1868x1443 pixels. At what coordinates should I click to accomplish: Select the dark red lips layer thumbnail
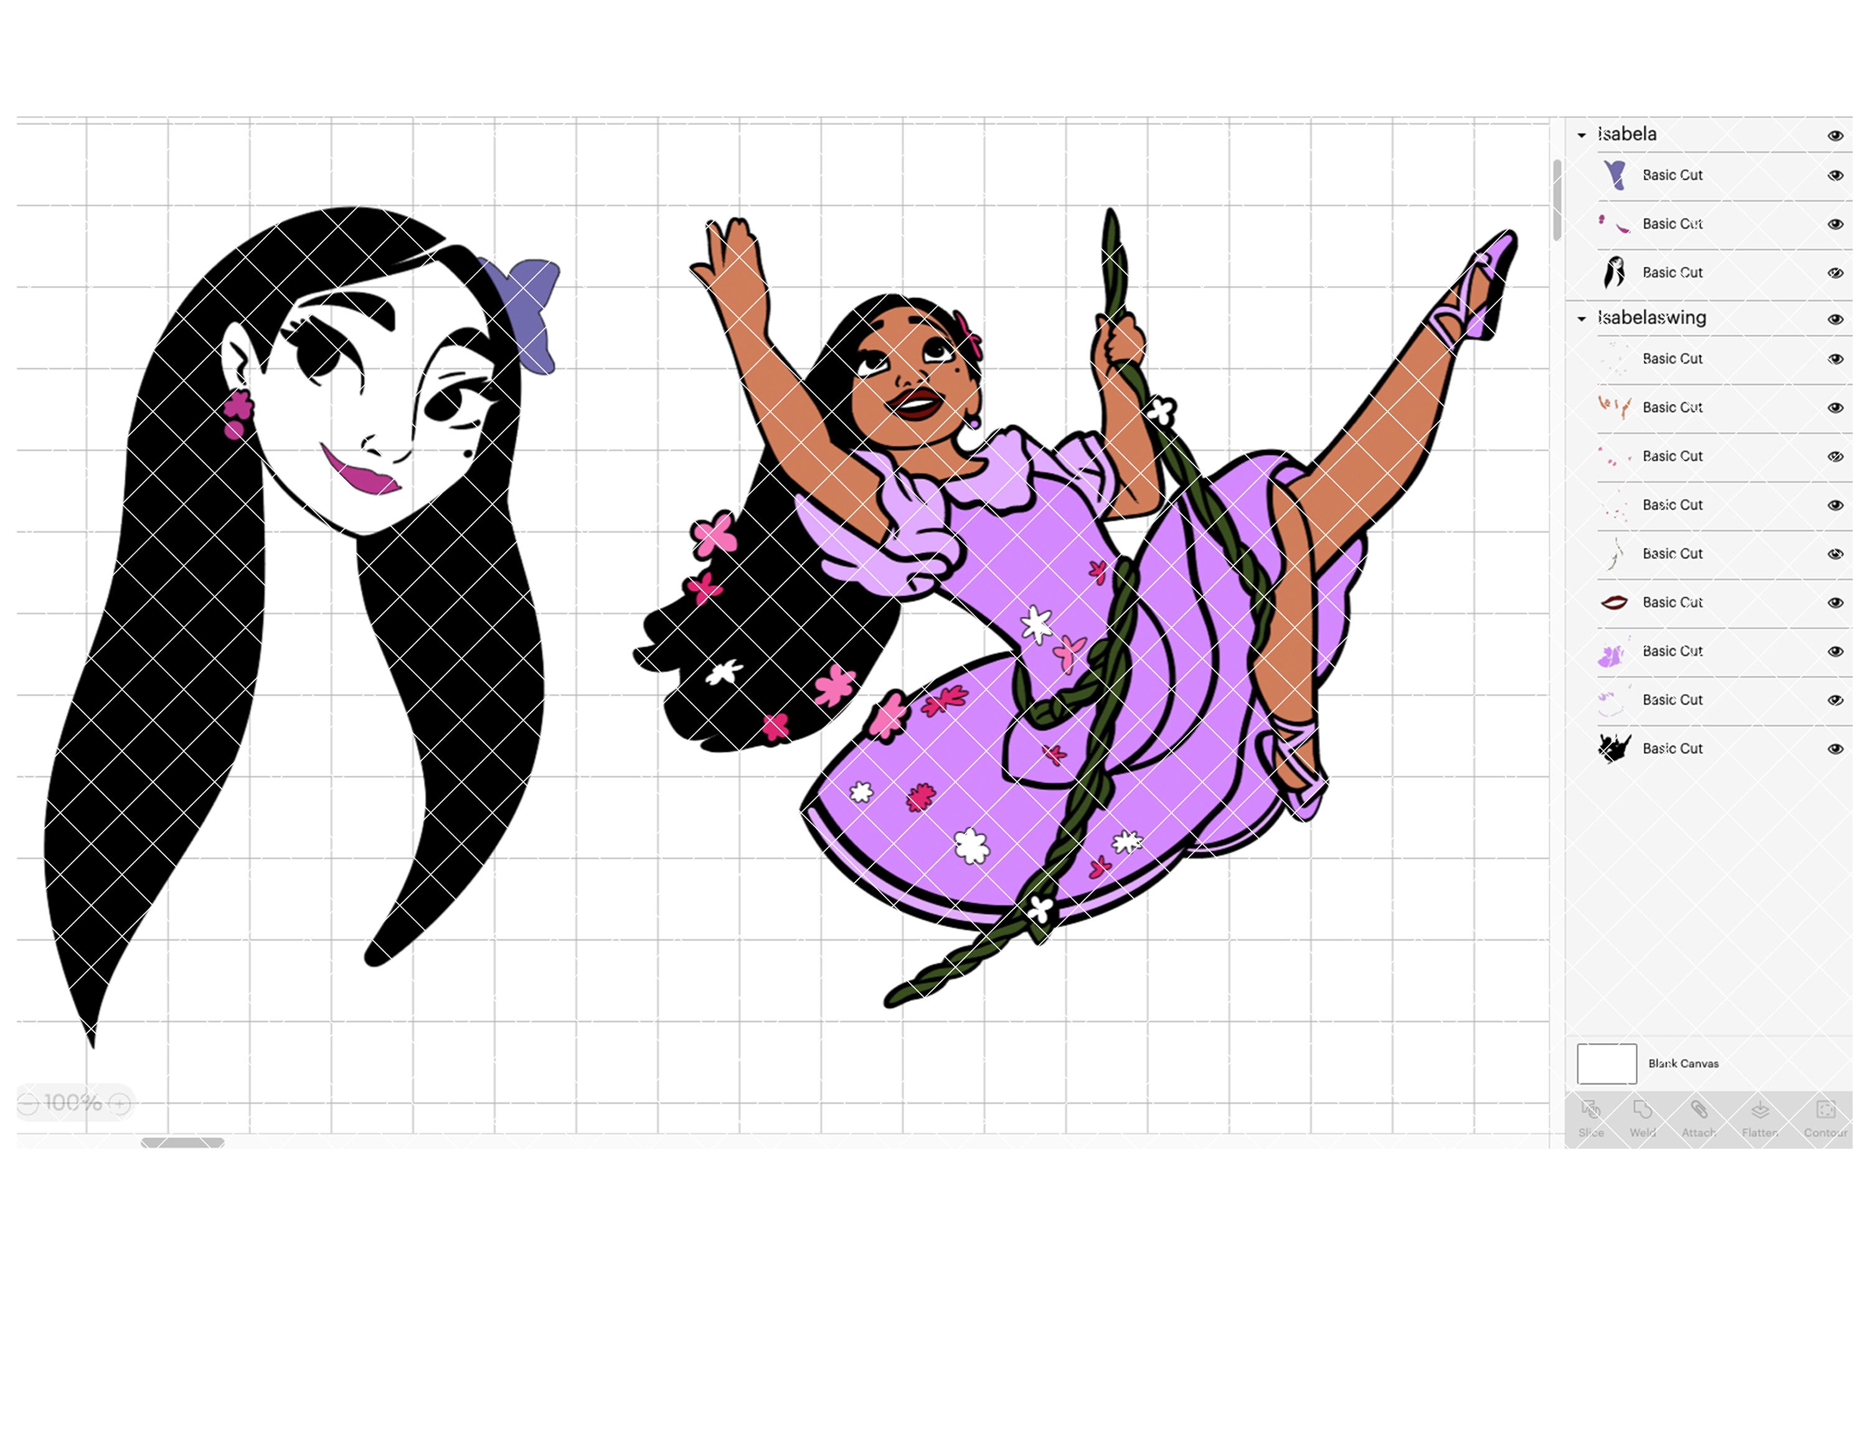tap(1614, 602)
